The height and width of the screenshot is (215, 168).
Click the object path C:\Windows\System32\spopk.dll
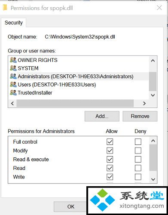pyautogui.click(x=80, y=37)
